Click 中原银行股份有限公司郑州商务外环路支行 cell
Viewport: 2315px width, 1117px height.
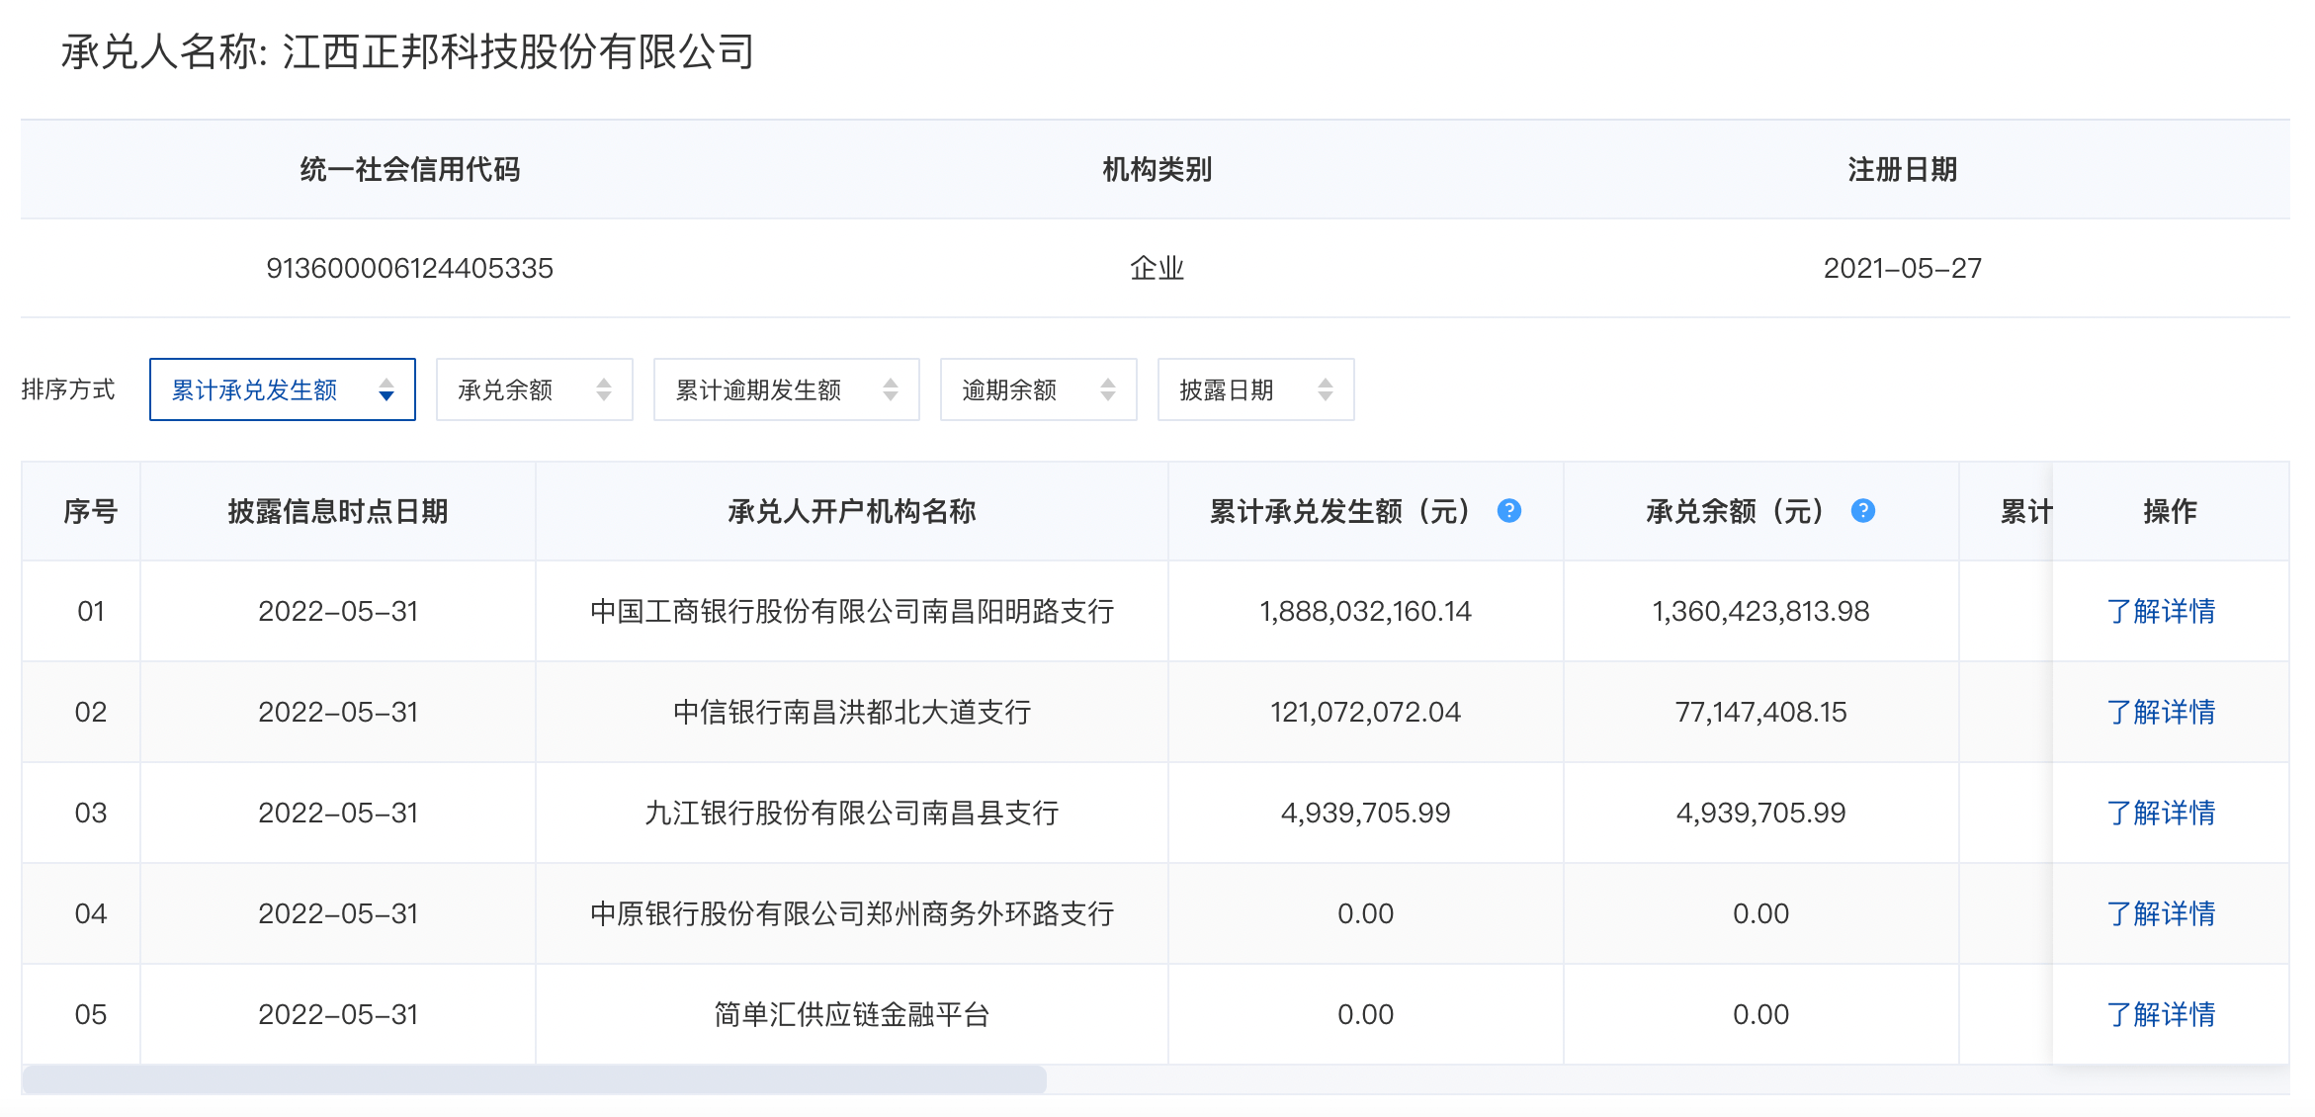pos(852,913)
